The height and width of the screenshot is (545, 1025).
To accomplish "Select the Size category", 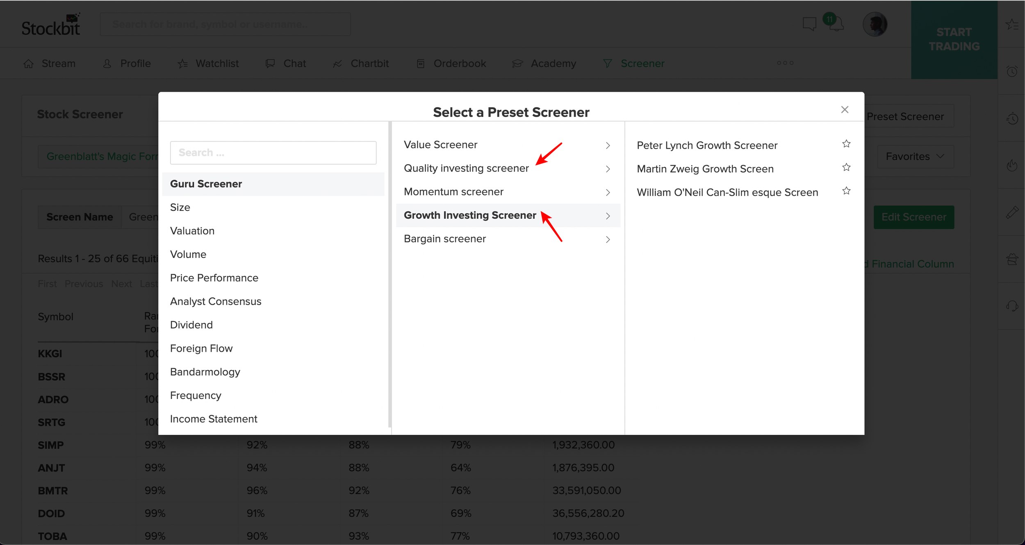I will 273,207.
